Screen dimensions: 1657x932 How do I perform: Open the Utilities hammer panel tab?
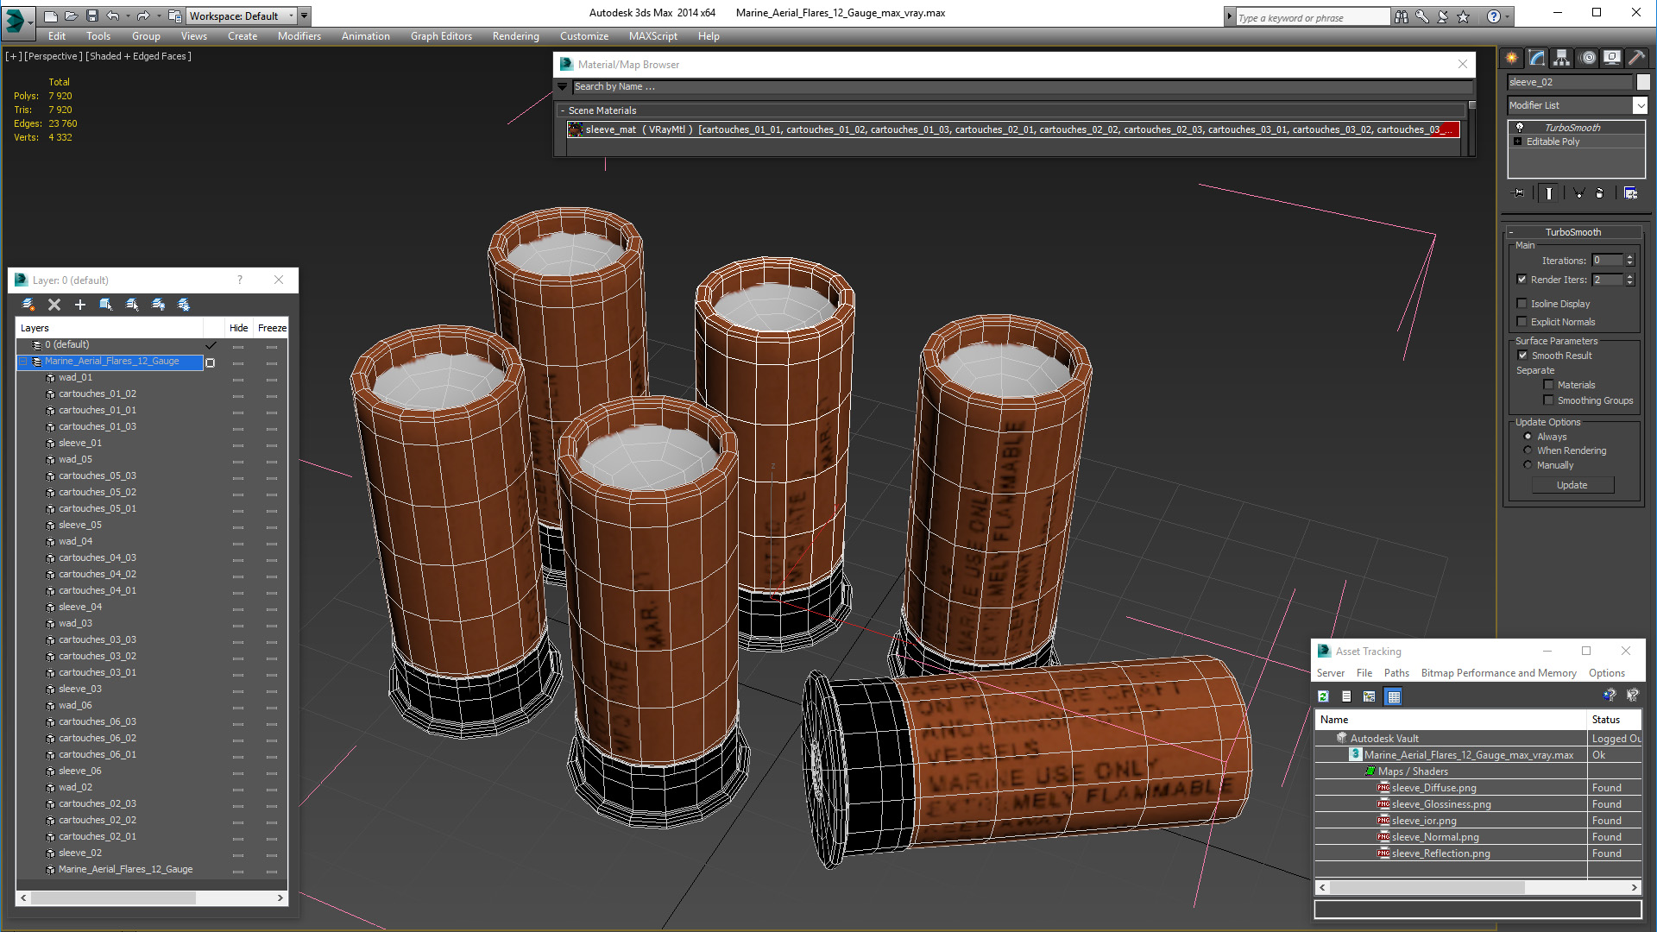1636,58
